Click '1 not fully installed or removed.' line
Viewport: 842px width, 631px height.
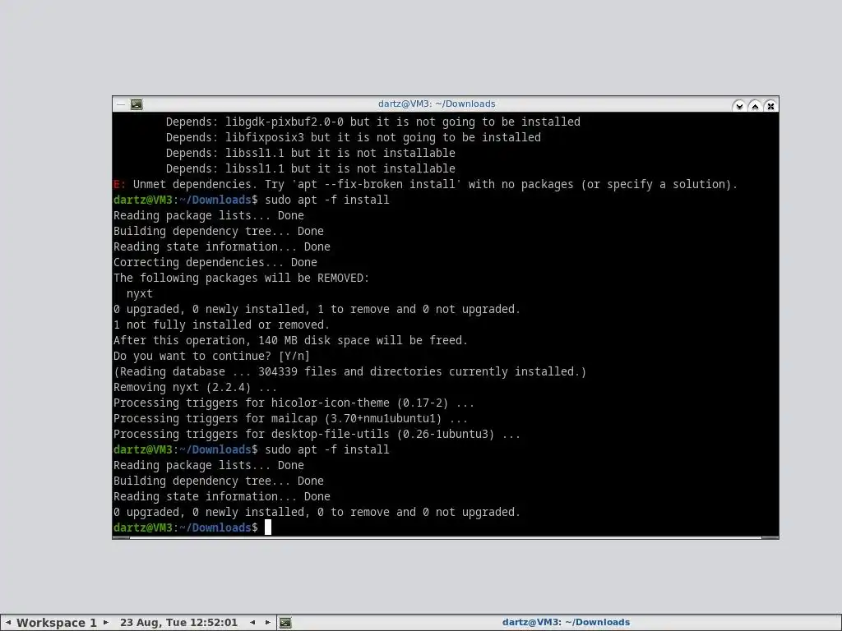click(x=221, y=325)
